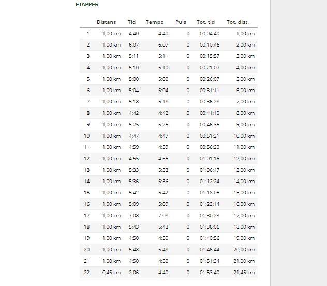Click the Tempo column header
The height and width of the screenshot is (286, 327).
coord(155,22)
